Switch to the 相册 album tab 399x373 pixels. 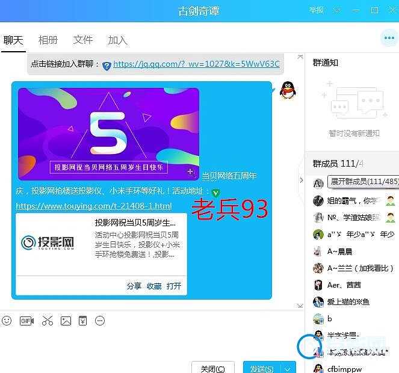[48, 40]
